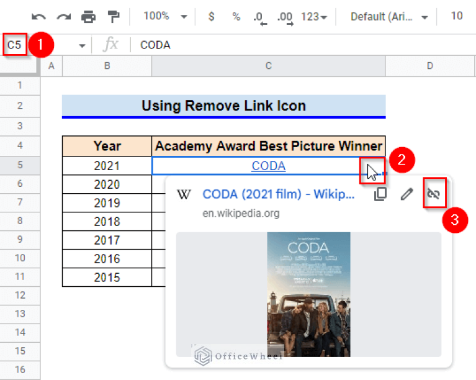
Task: Click the Remove link icon in popup
Action: pos(433,194)
